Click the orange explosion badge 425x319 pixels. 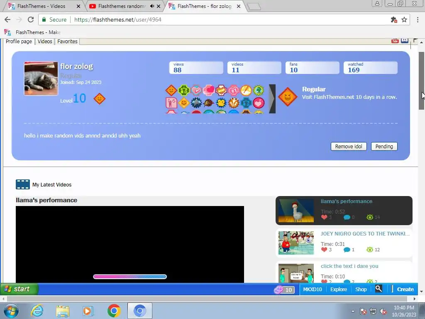pyautogui.click(x=234, y=103)
